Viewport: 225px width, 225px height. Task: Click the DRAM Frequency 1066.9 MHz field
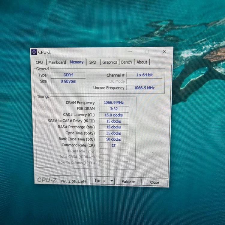tap(114, 103)
